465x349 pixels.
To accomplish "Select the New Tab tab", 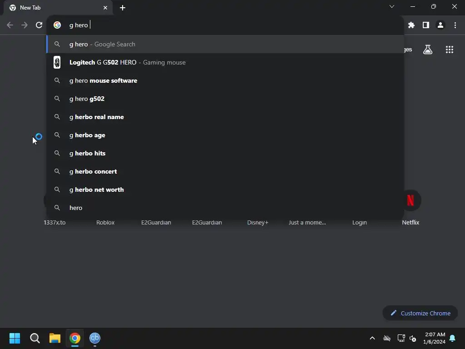I will pyautogui.click(x=58, y=8).
